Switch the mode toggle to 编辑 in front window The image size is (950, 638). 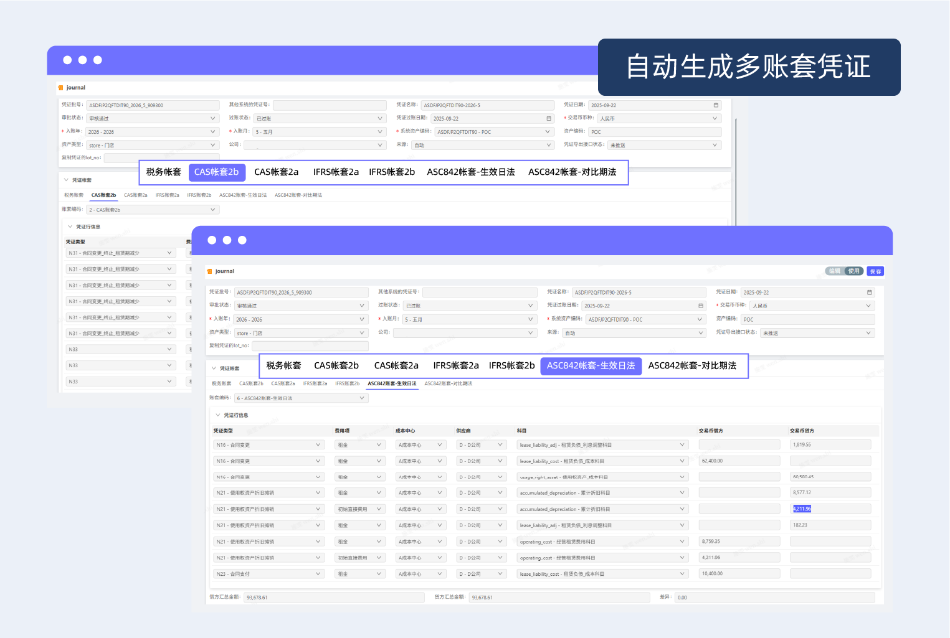pos(835,271)
